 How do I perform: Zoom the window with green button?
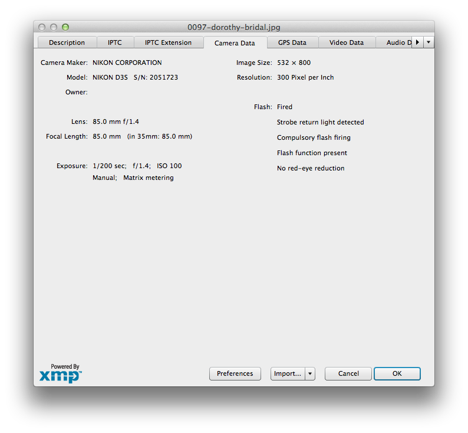[65, 27]
